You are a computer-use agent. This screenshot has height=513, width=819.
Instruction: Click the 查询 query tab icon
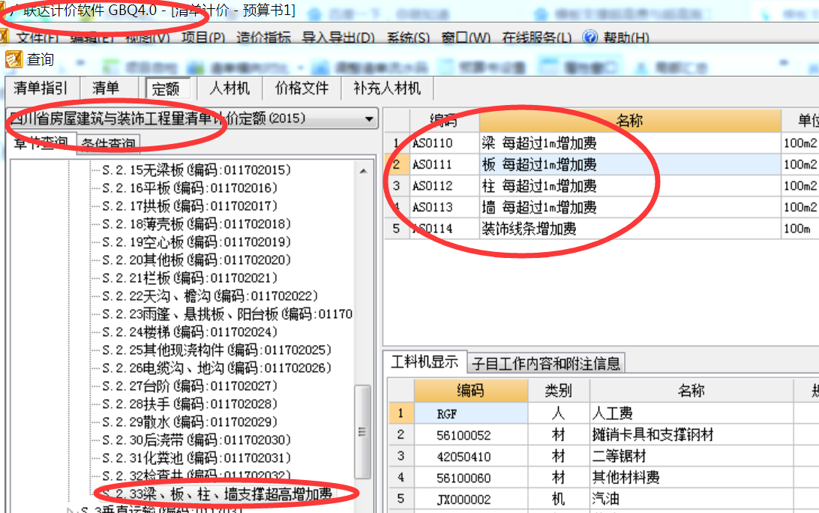pyautogui.click(x=13, y=58)
